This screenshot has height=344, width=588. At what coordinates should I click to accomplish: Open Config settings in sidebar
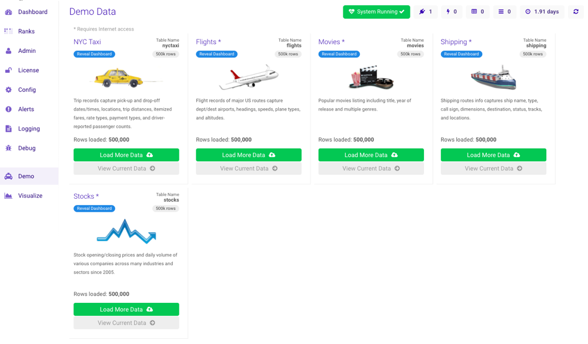coord(26,89)
